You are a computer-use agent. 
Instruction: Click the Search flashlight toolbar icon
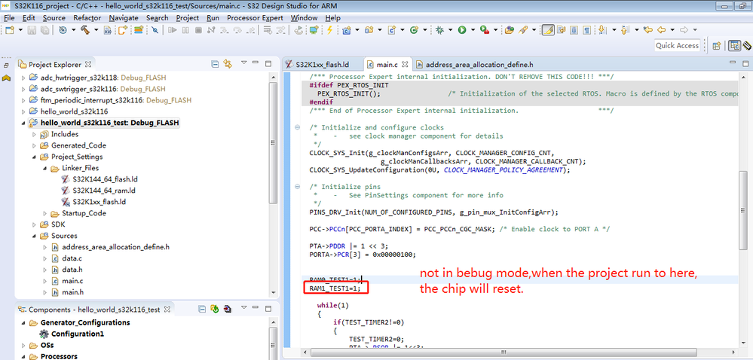[523, 30]
